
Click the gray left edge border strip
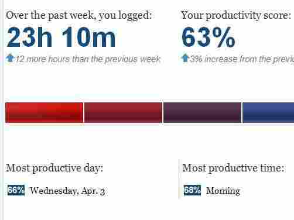[2, 110]
